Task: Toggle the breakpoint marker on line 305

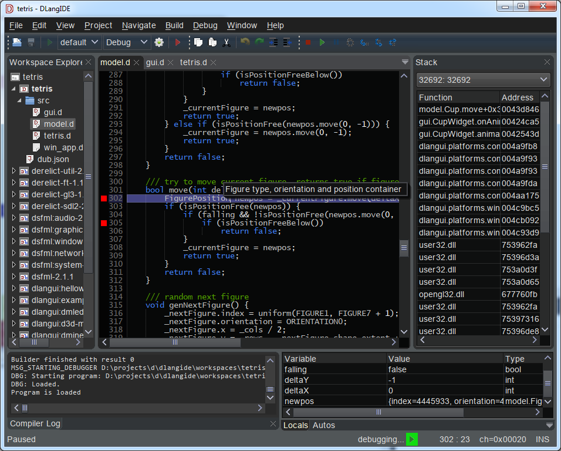Action: tap(104, 223)
